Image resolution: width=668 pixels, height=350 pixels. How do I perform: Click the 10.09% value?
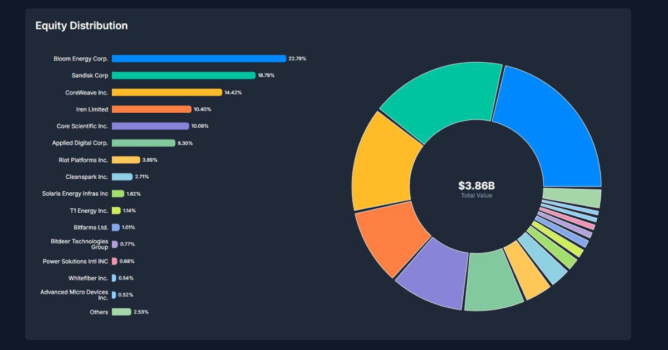pos(200,126)
